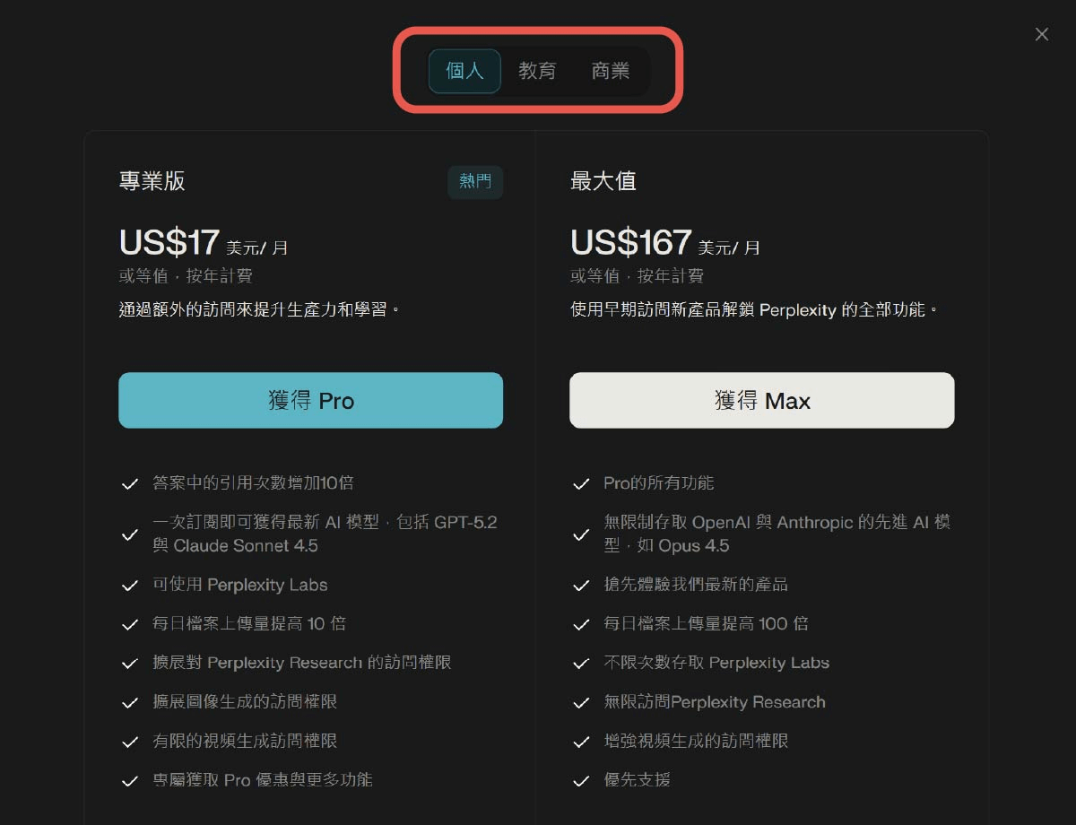Switch to the 商業 tab

[x=611, y=71]
